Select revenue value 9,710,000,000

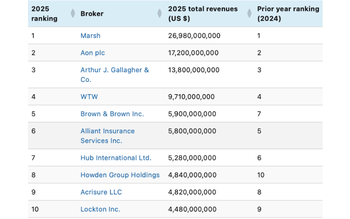coord(191,97)
